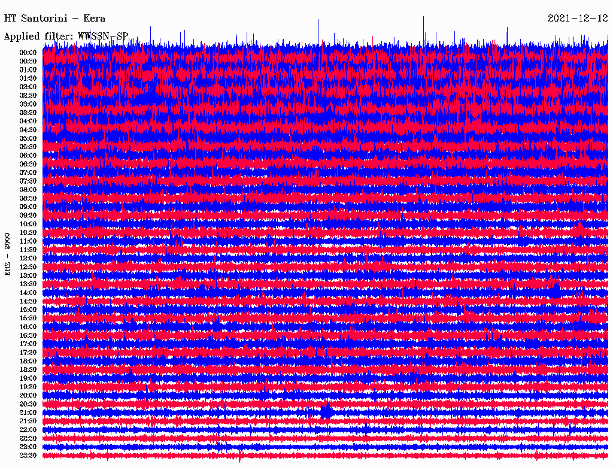Click the 03:00 time label

pyautogui.click(x=28, y=104)
